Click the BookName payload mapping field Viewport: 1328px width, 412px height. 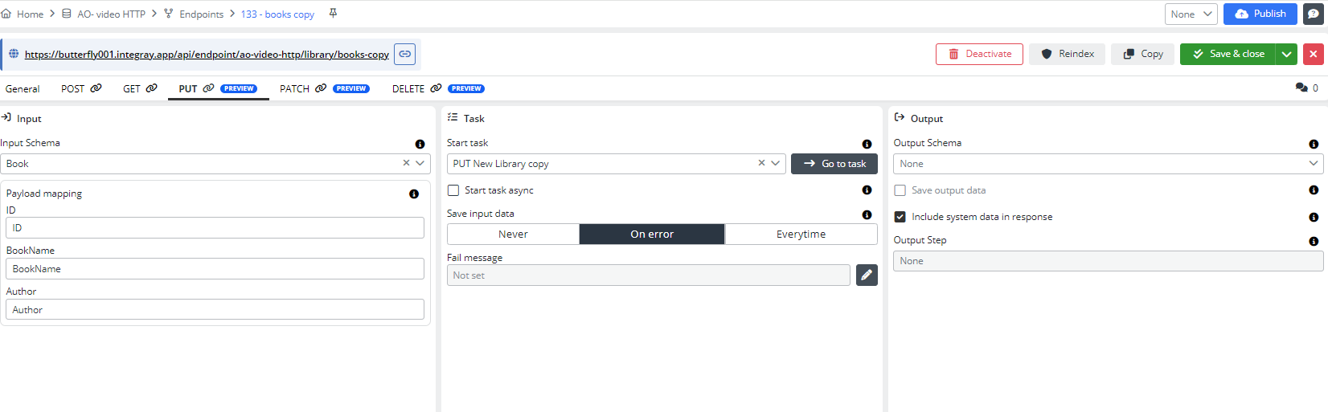coord(215,268)
